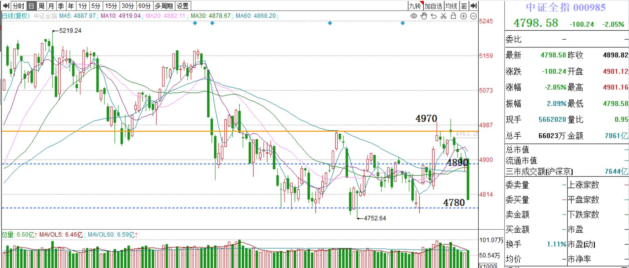Click the 昨收 value 4898.82
This screenshot has width=629, height=268.
pos(615,55)
